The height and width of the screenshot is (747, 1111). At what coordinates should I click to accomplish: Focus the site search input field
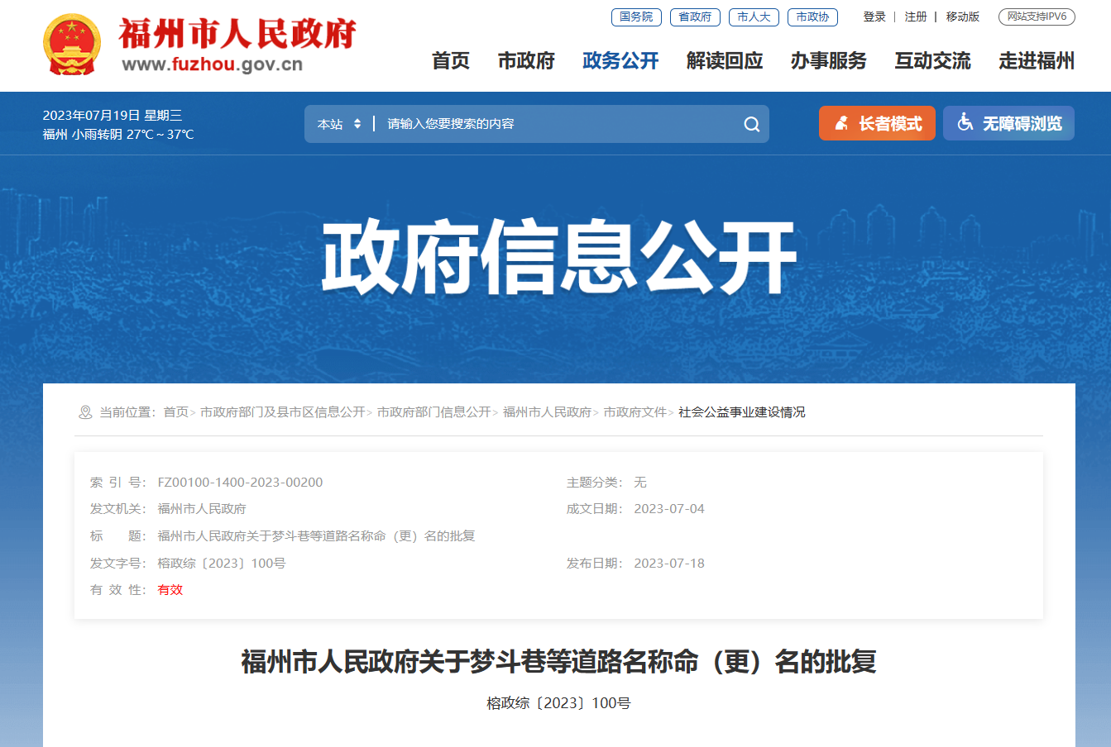(554, 124)
